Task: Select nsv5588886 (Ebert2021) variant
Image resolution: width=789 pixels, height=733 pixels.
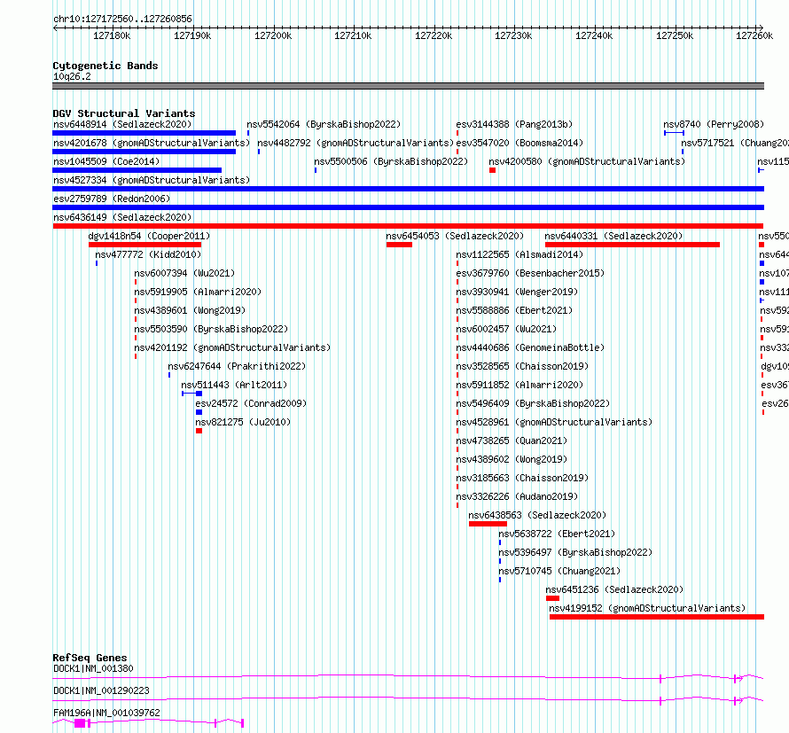Action: (514, 310)
